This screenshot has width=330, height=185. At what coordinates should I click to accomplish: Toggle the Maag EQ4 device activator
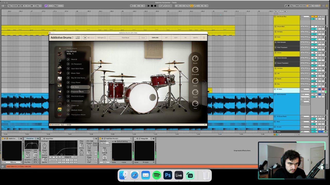pyautogui.click(x=135, y=139)
